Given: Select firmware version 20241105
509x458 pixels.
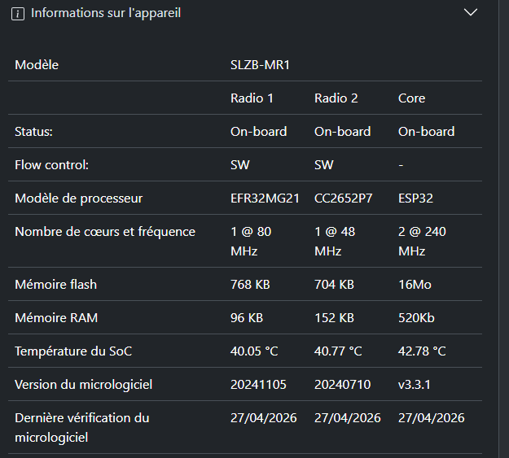Looking at the screenshot, I should (x=258, y=385).
